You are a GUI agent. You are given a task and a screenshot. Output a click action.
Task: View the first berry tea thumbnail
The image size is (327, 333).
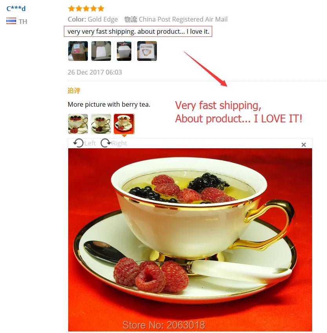pyautogui.click(x=78, y=124)
